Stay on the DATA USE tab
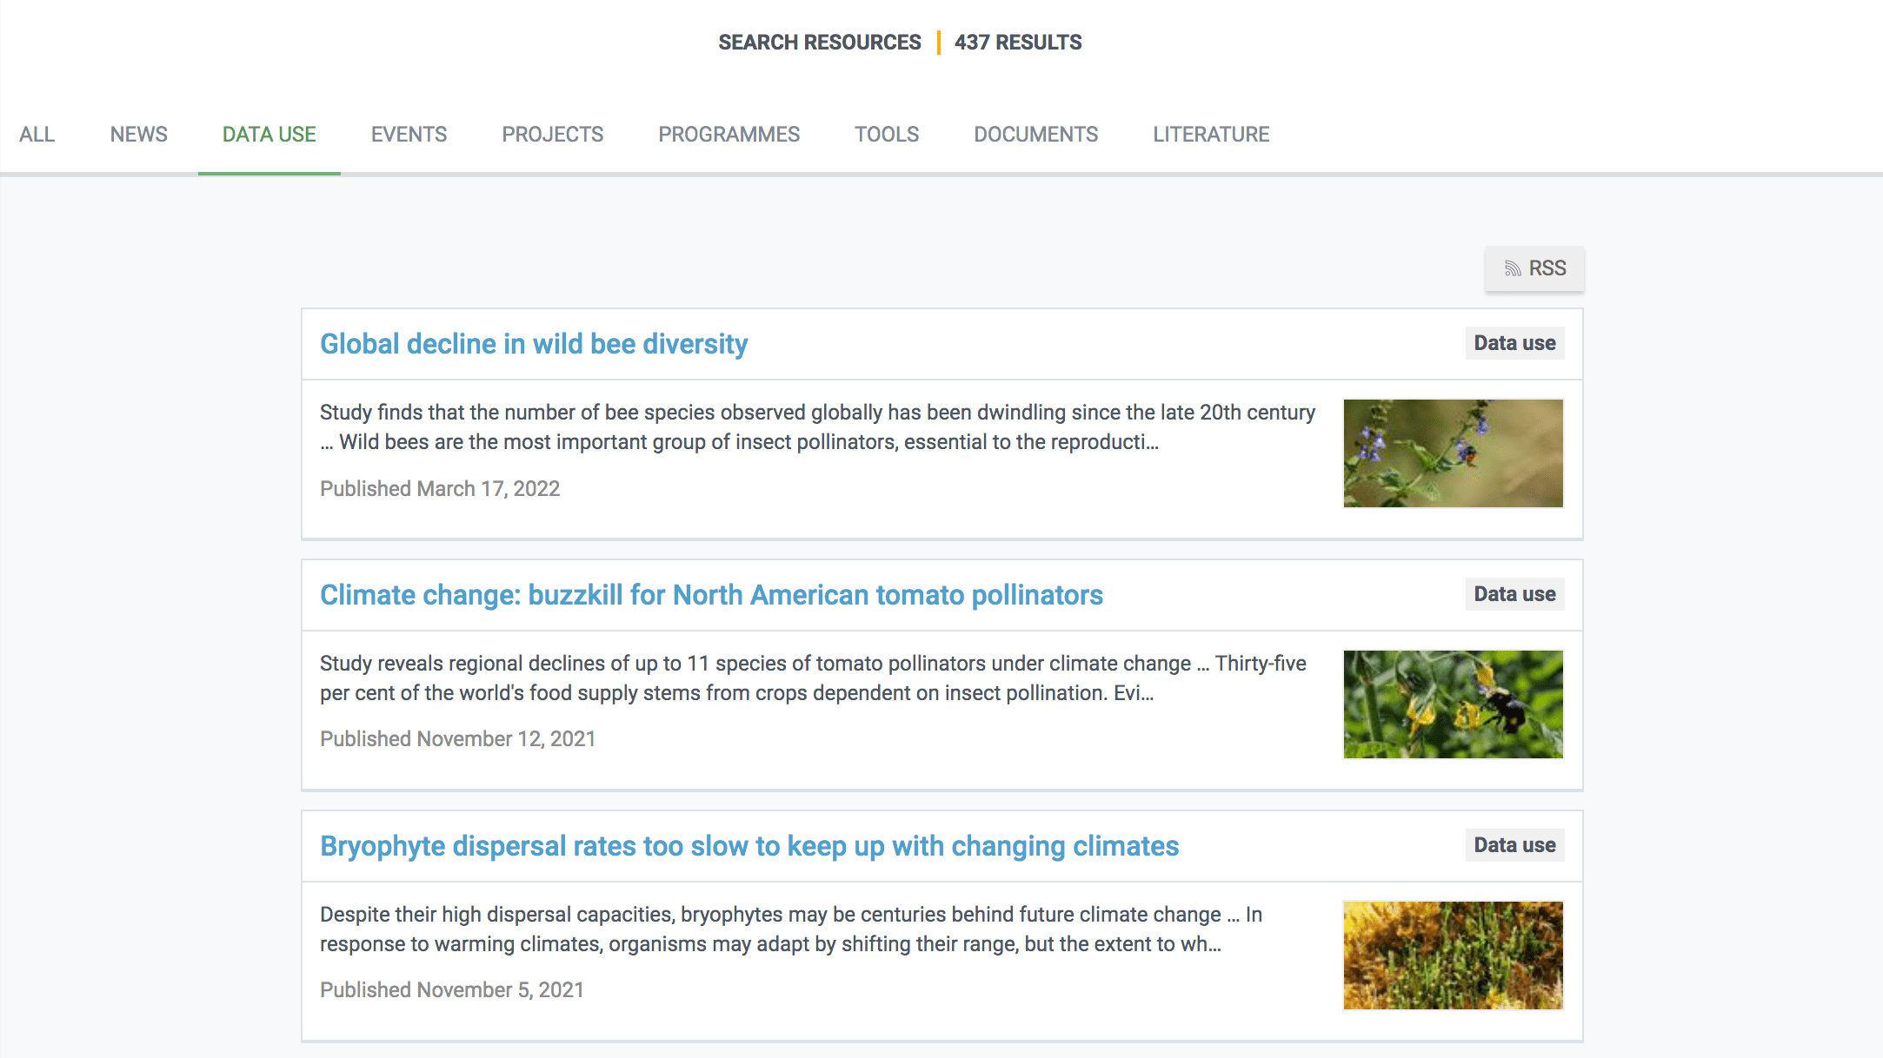The width and height of the screenshot is (1883, 1058). [269, 134]
